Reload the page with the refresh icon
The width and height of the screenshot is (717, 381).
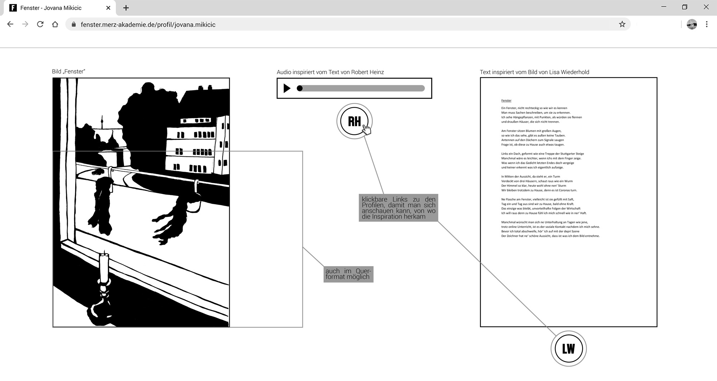point(40,24)
